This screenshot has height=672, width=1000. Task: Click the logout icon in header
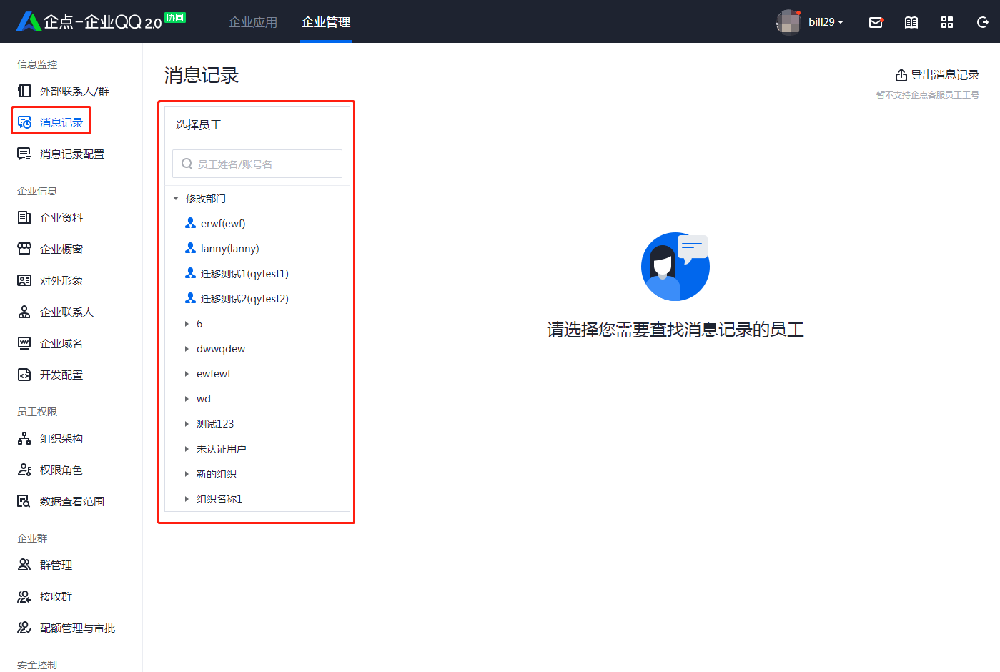pyautogui.click(x=983, y=22)
